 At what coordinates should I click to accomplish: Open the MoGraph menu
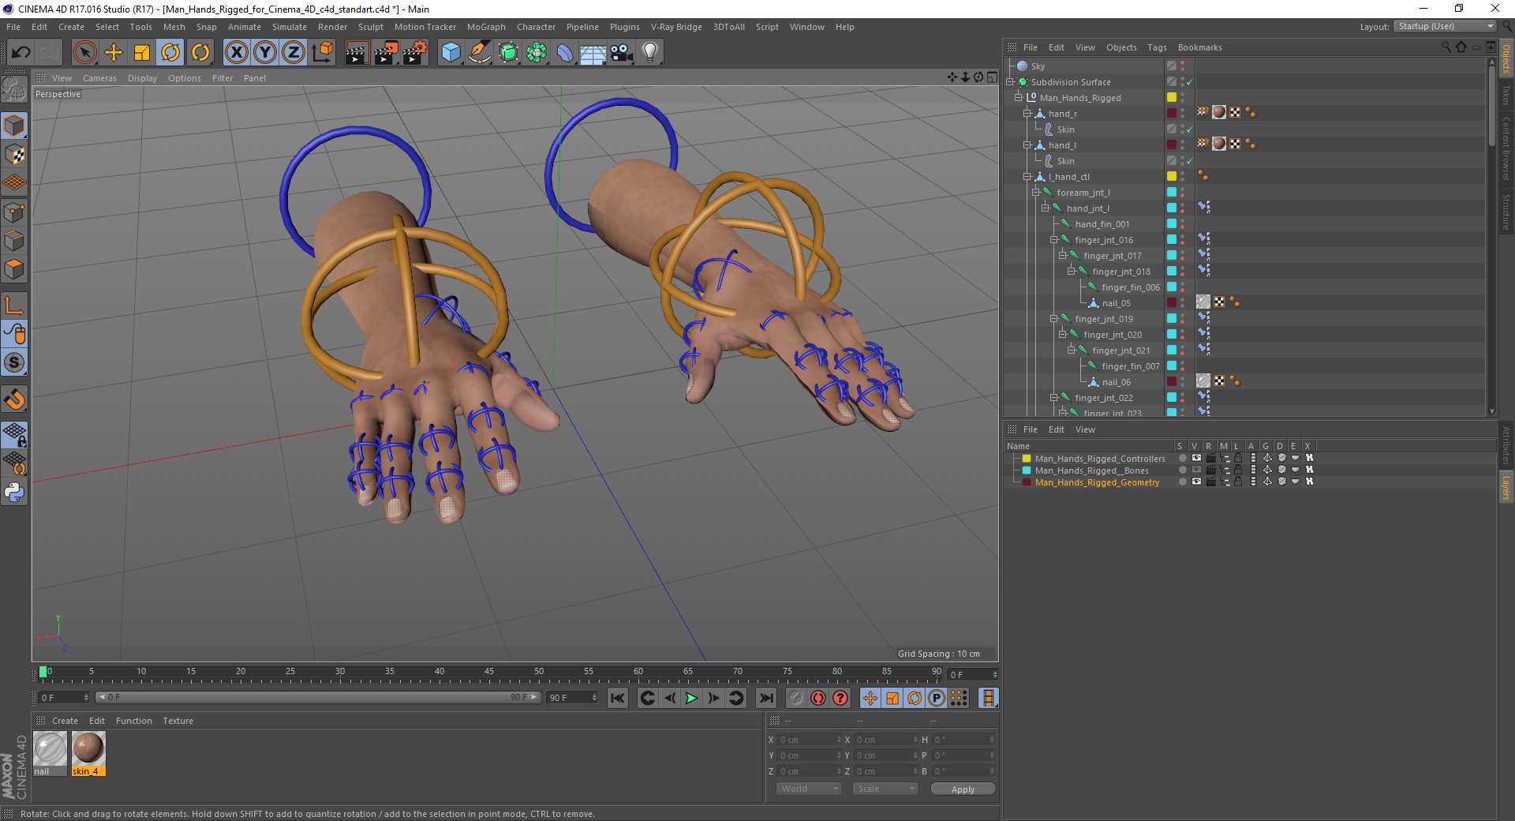[486, 27]
